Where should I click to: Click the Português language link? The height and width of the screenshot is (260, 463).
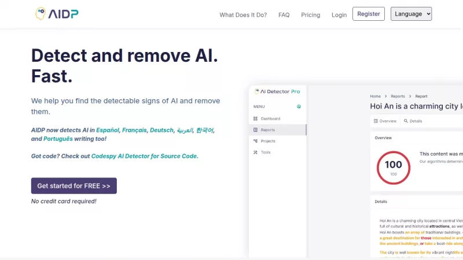click(58, 139)
